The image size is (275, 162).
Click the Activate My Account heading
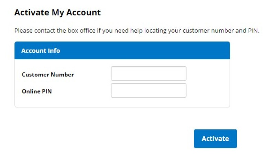click(x=57, y=13)
